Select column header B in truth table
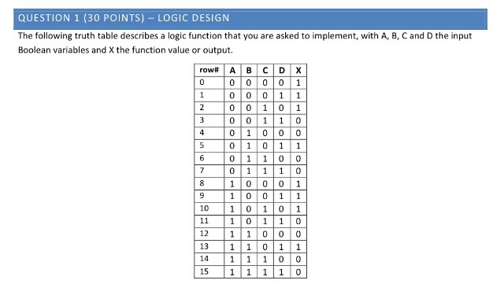The width and height of the screenshot is (504, 295). coord(249,70)
